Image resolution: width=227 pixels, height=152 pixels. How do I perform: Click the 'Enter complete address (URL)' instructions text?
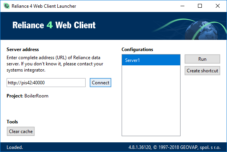tap(55, 64)
